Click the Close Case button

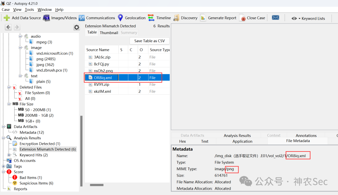tap(253, 18)
